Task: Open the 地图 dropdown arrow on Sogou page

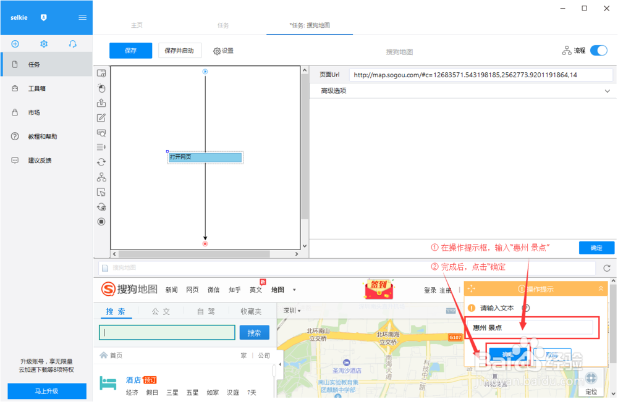Action: coord(294,290)
